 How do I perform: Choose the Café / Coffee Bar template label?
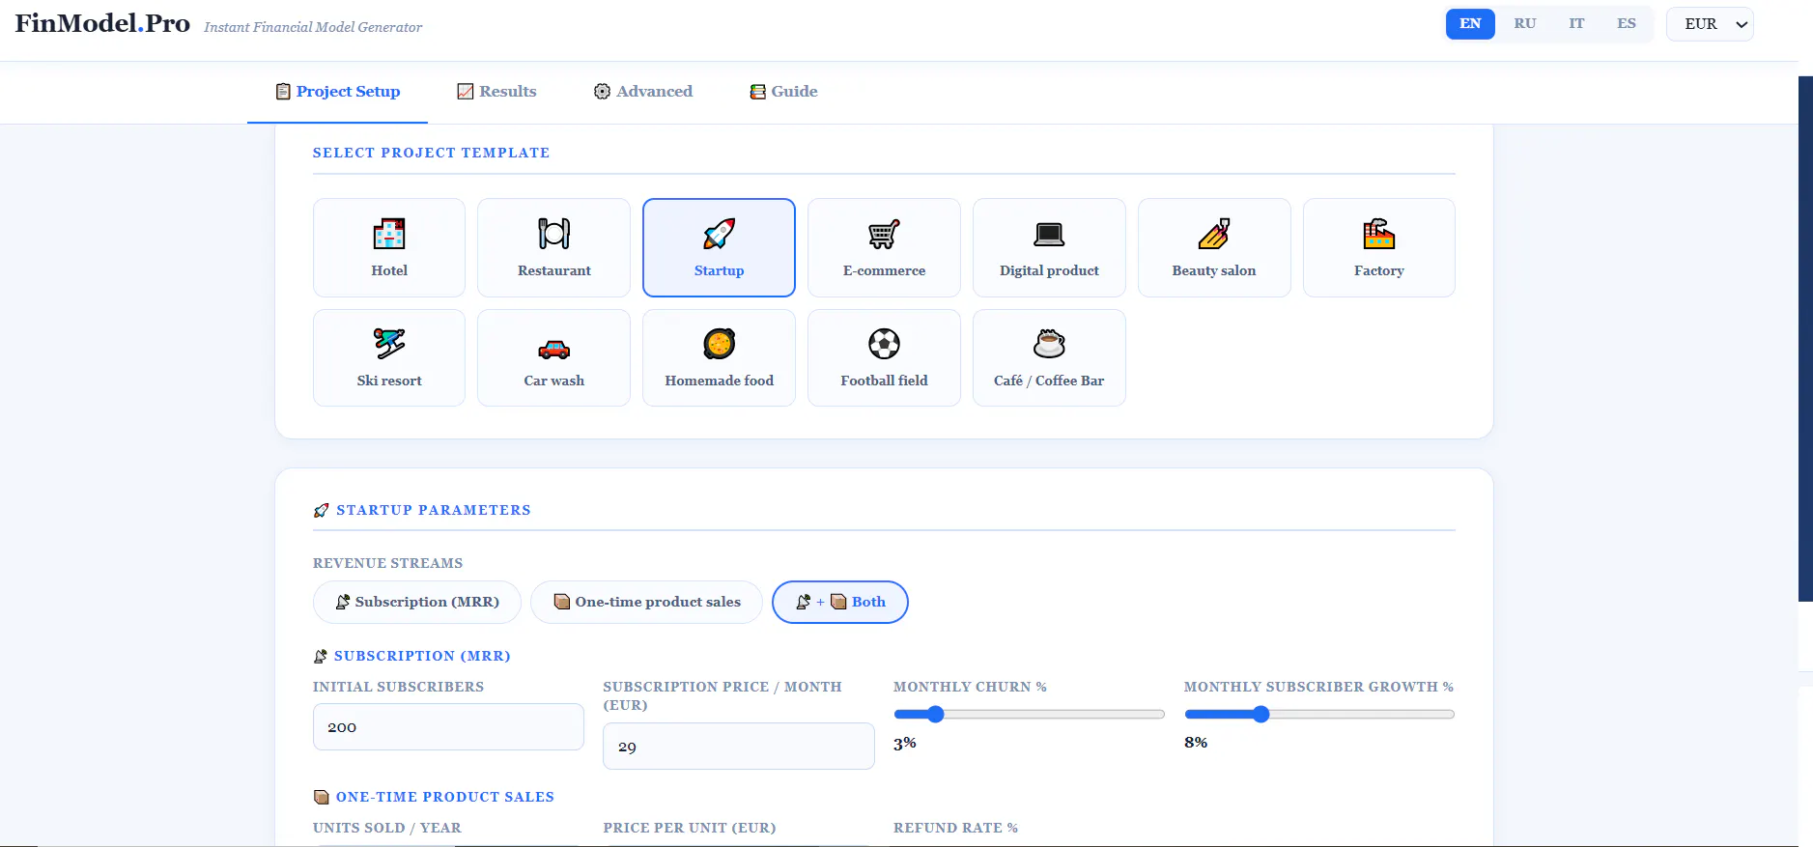pyautogui.click(x=1049, y=381)
